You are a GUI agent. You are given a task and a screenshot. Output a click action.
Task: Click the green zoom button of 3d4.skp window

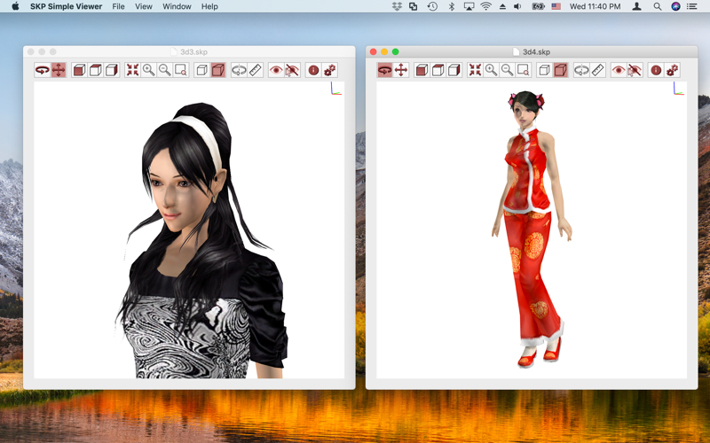coord(395,52)
